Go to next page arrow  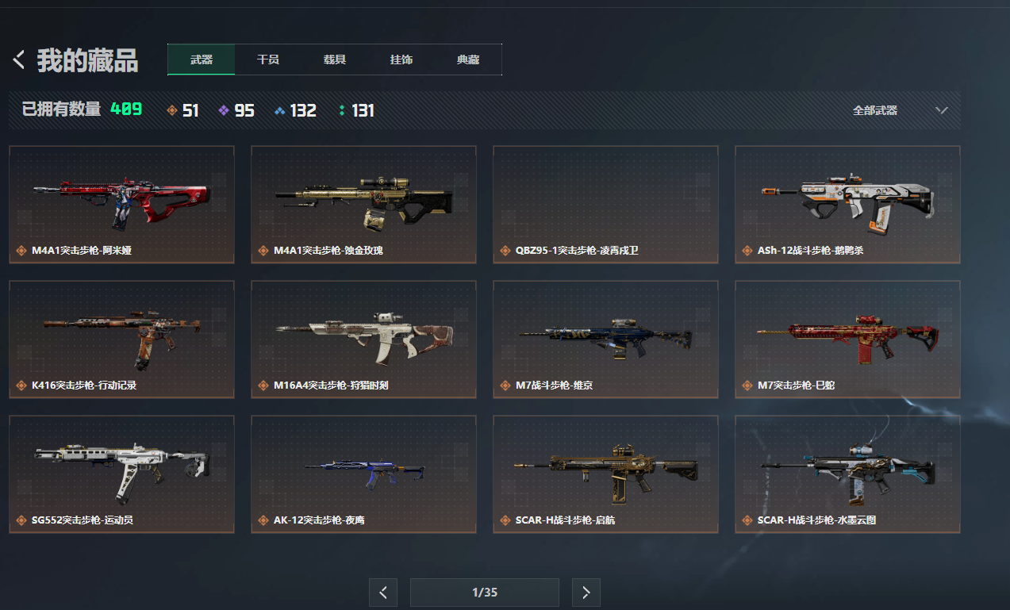[586, 593]
